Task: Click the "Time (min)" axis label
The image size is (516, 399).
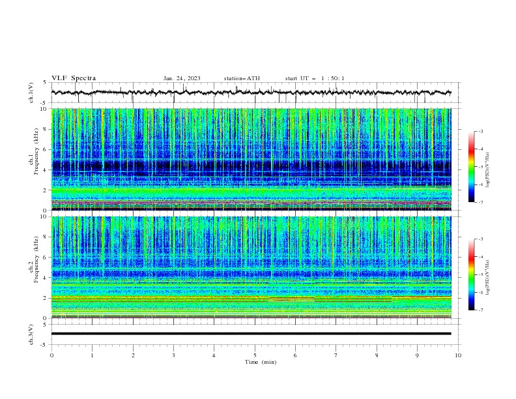Action: pyautogui.click(x=261, y=362)
